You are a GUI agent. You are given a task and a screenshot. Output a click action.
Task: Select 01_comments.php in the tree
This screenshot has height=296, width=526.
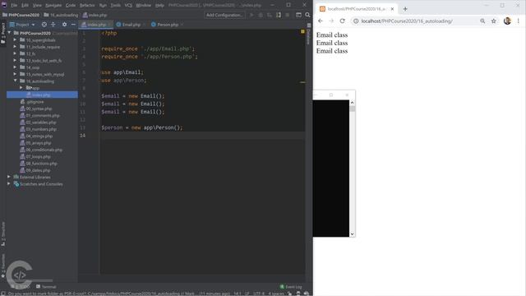coord(43,115)
